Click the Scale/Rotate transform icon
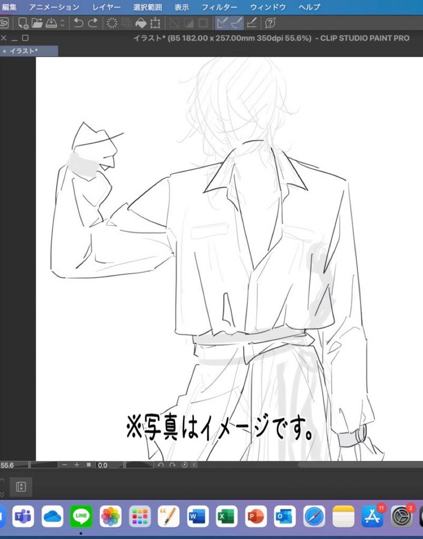Image resolution: width=423 pixels, height=539 pixels. [x=155, y=23]
